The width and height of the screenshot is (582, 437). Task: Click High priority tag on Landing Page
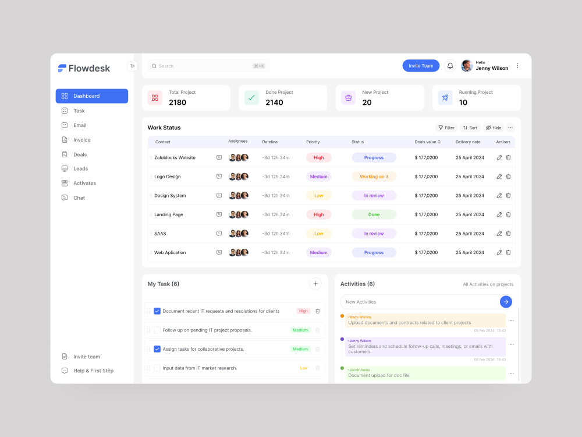(318, 214)
